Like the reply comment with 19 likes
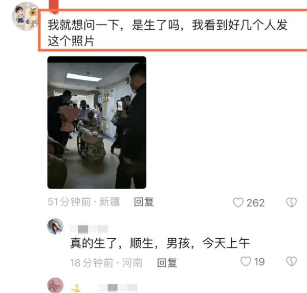The image size is (307, 293). pos(246,261)
